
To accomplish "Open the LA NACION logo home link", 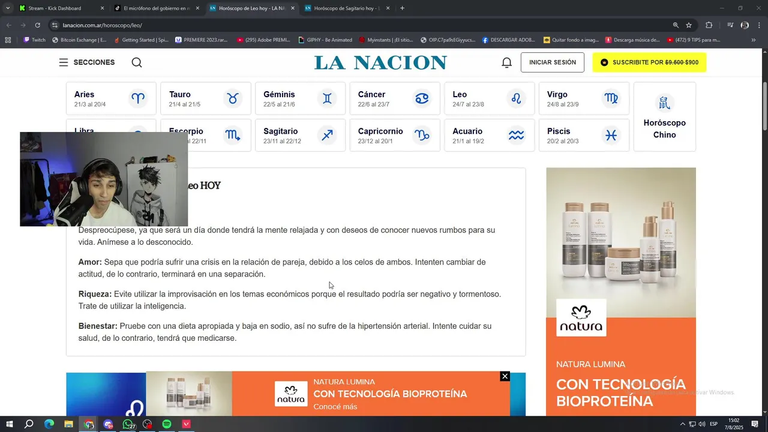I will point(380,62).
